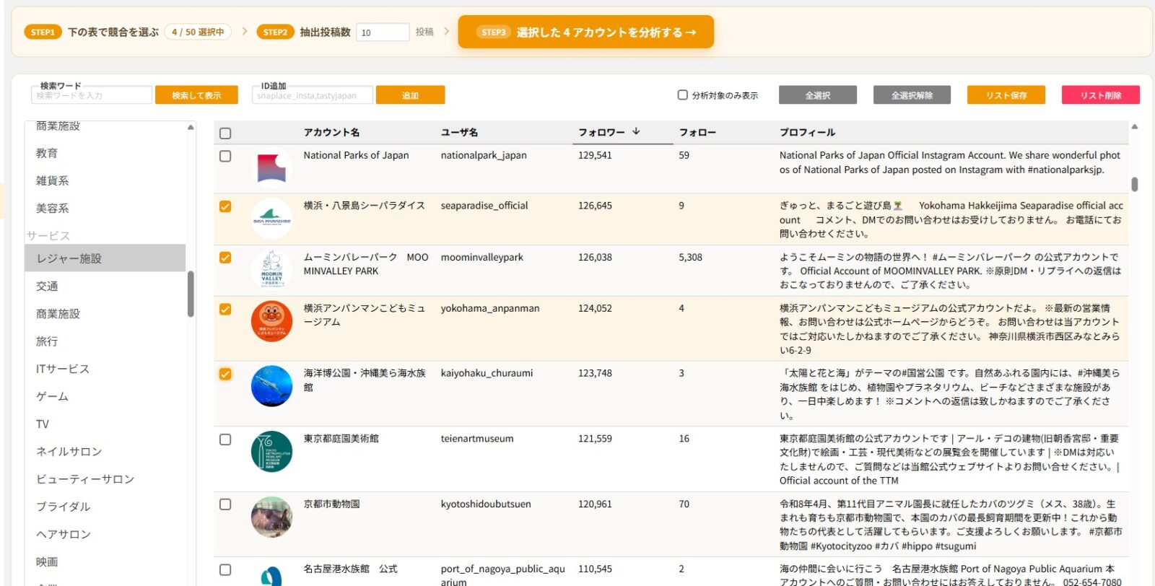Click the red リスト削除 button

pyautogui.click(x=1101, y=95)
